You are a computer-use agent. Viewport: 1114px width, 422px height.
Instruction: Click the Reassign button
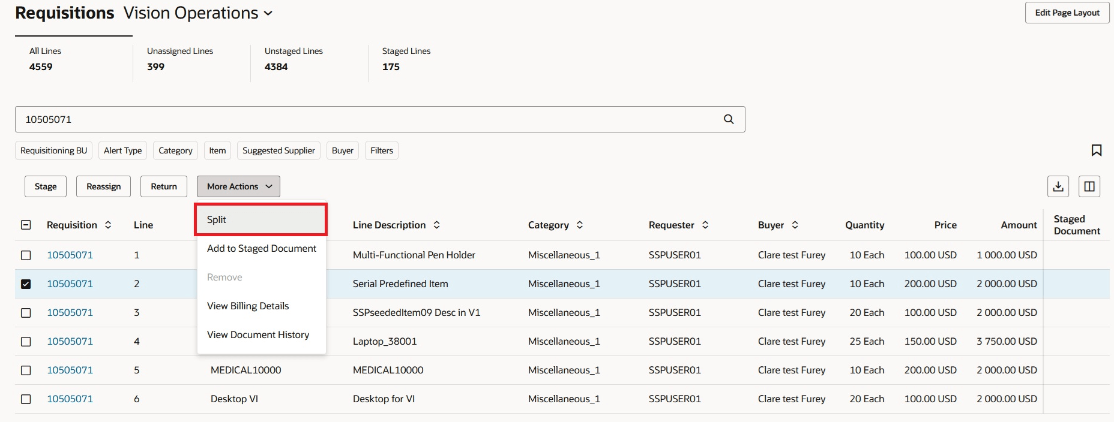(104, 186)
